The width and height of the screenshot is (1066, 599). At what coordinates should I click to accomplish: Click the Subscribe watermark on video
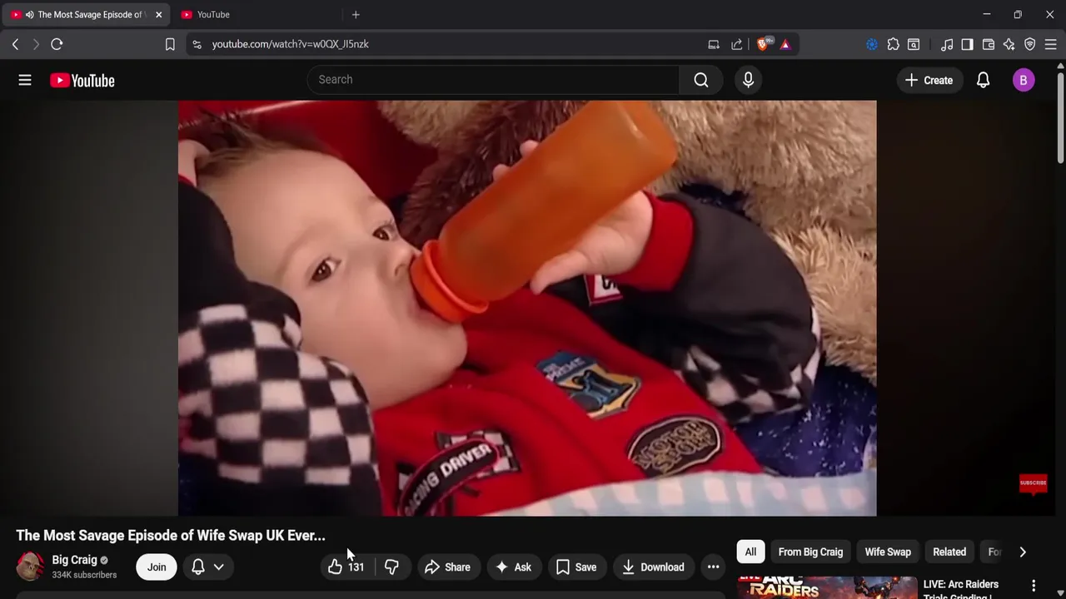(1033, 484)
